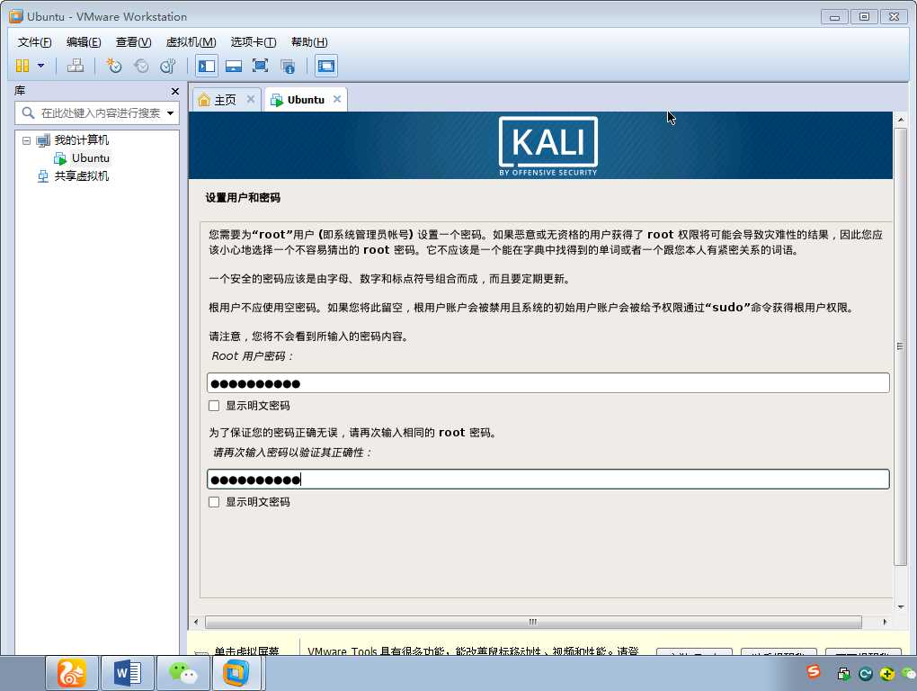Close the Ubuntu tab
Viewport: 917px width, 691px height.
[x=337, y=99]
